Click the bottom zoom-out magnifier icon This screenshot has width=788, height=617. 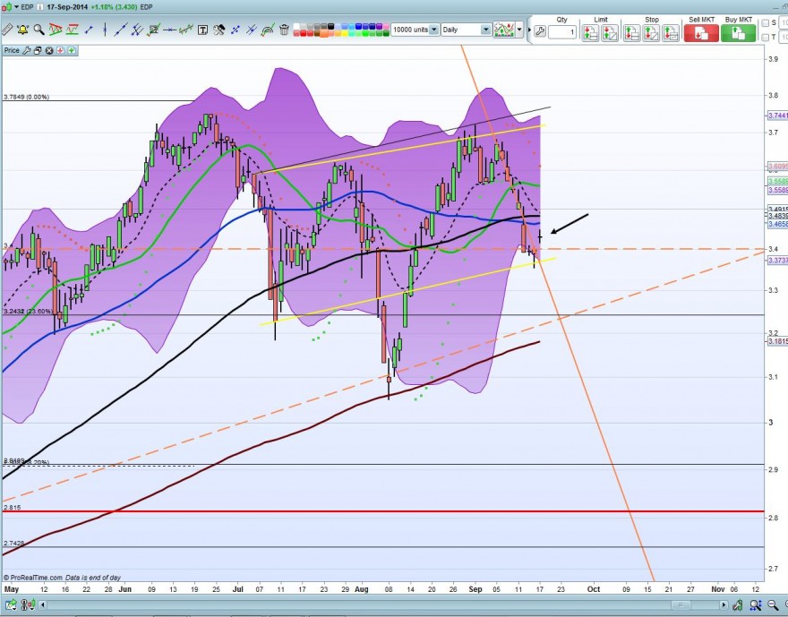click(x=773, y=604)
